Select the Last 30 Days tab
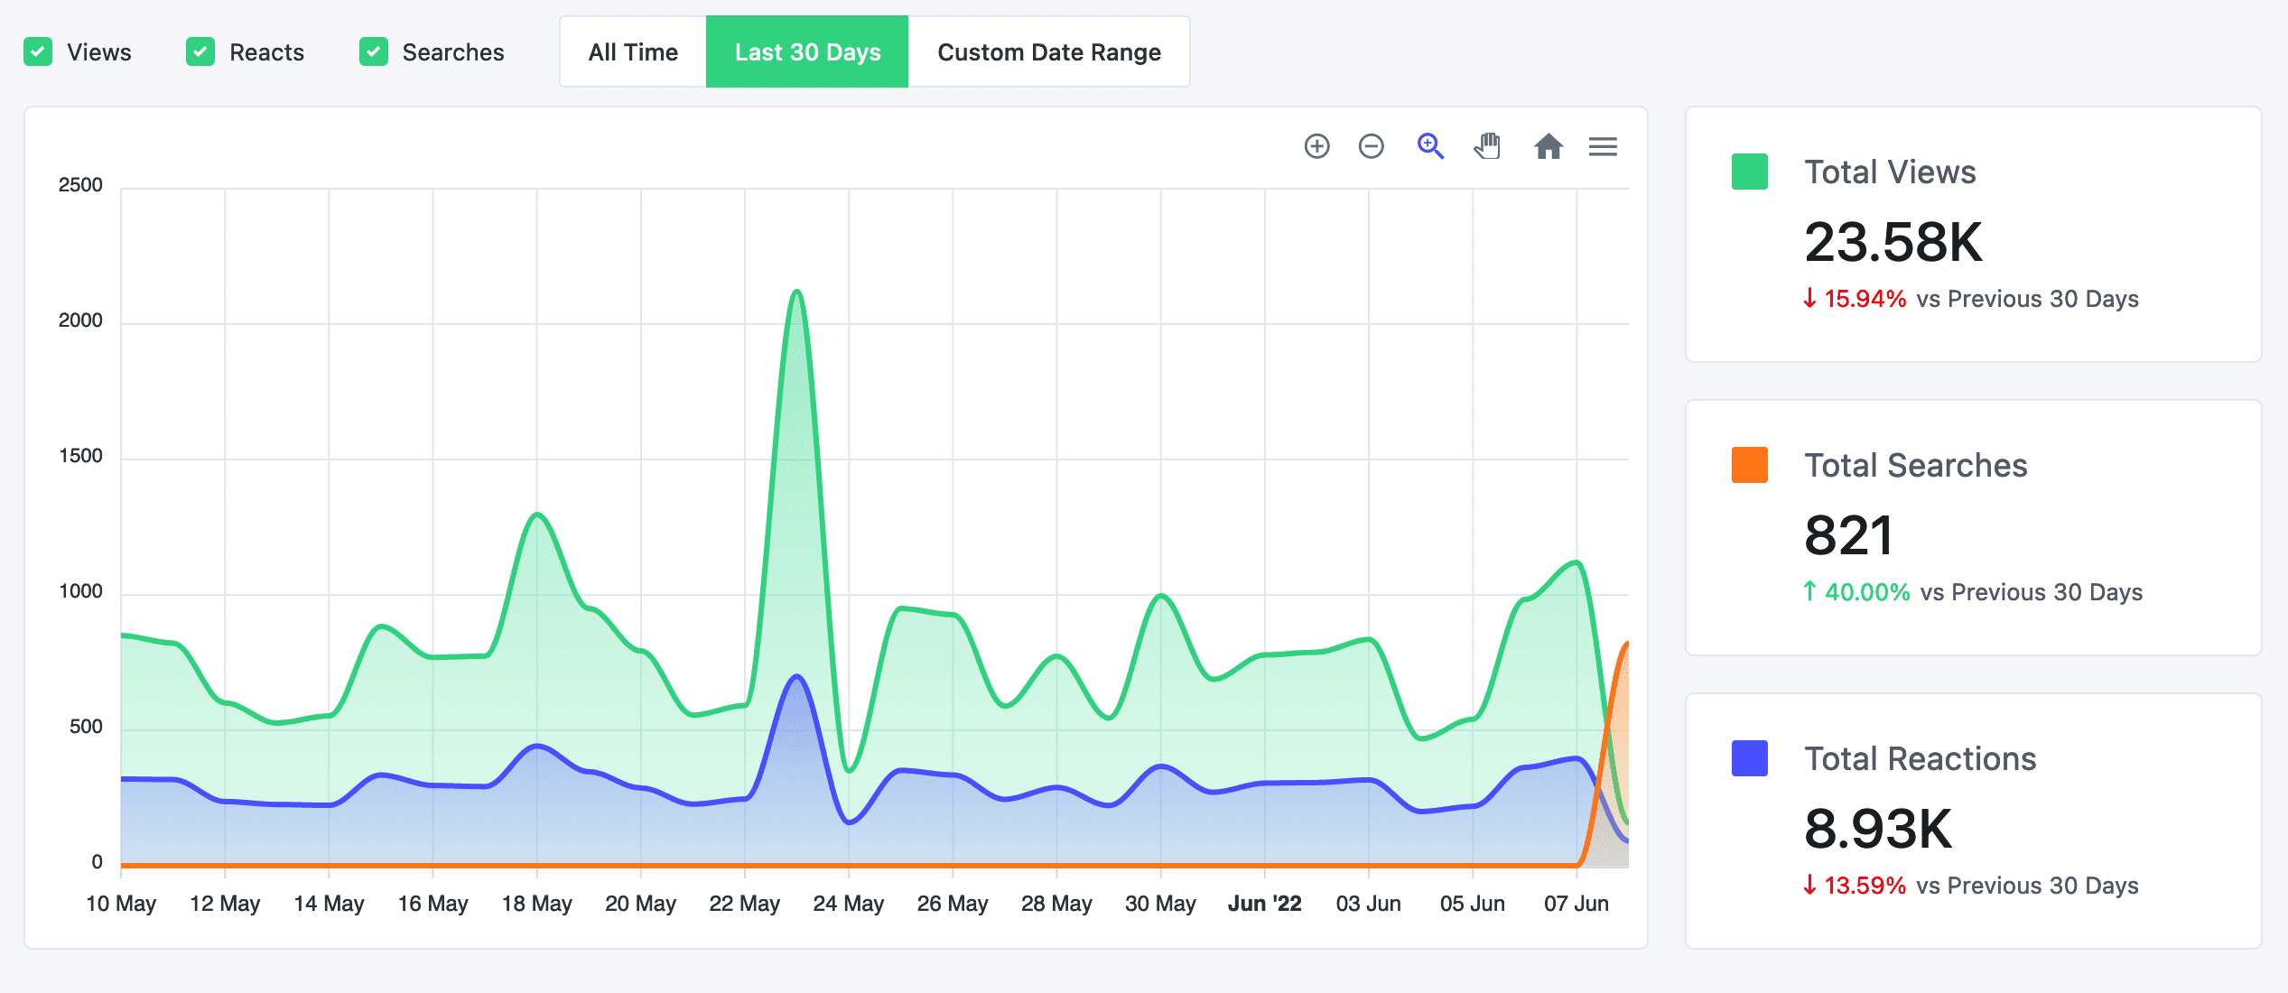This screenshot has height=993, width=2288. (x=807, y=52)
